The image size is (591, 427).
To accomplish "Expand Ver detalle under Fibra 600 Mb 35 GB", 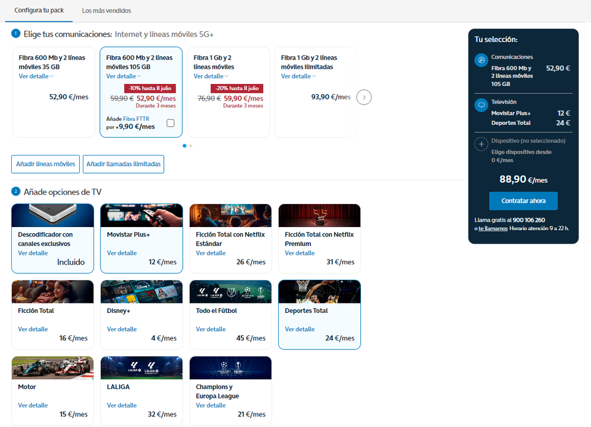I will [36, 76].
